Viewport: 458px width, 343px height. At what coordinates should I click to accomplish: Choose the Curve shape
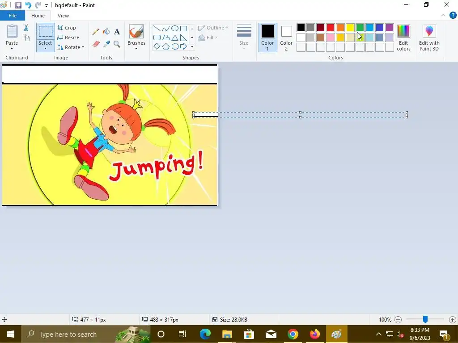click(x=165, y=29)
